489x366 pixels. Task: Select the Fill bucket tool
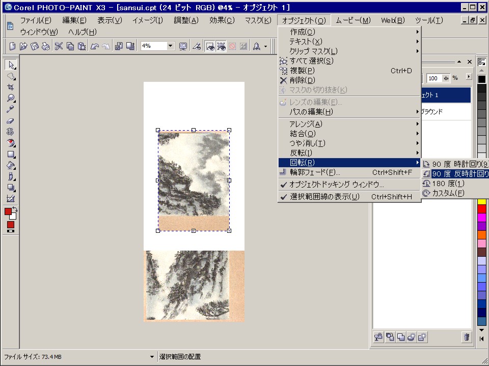pyautogui.click(x=11, y=166)
